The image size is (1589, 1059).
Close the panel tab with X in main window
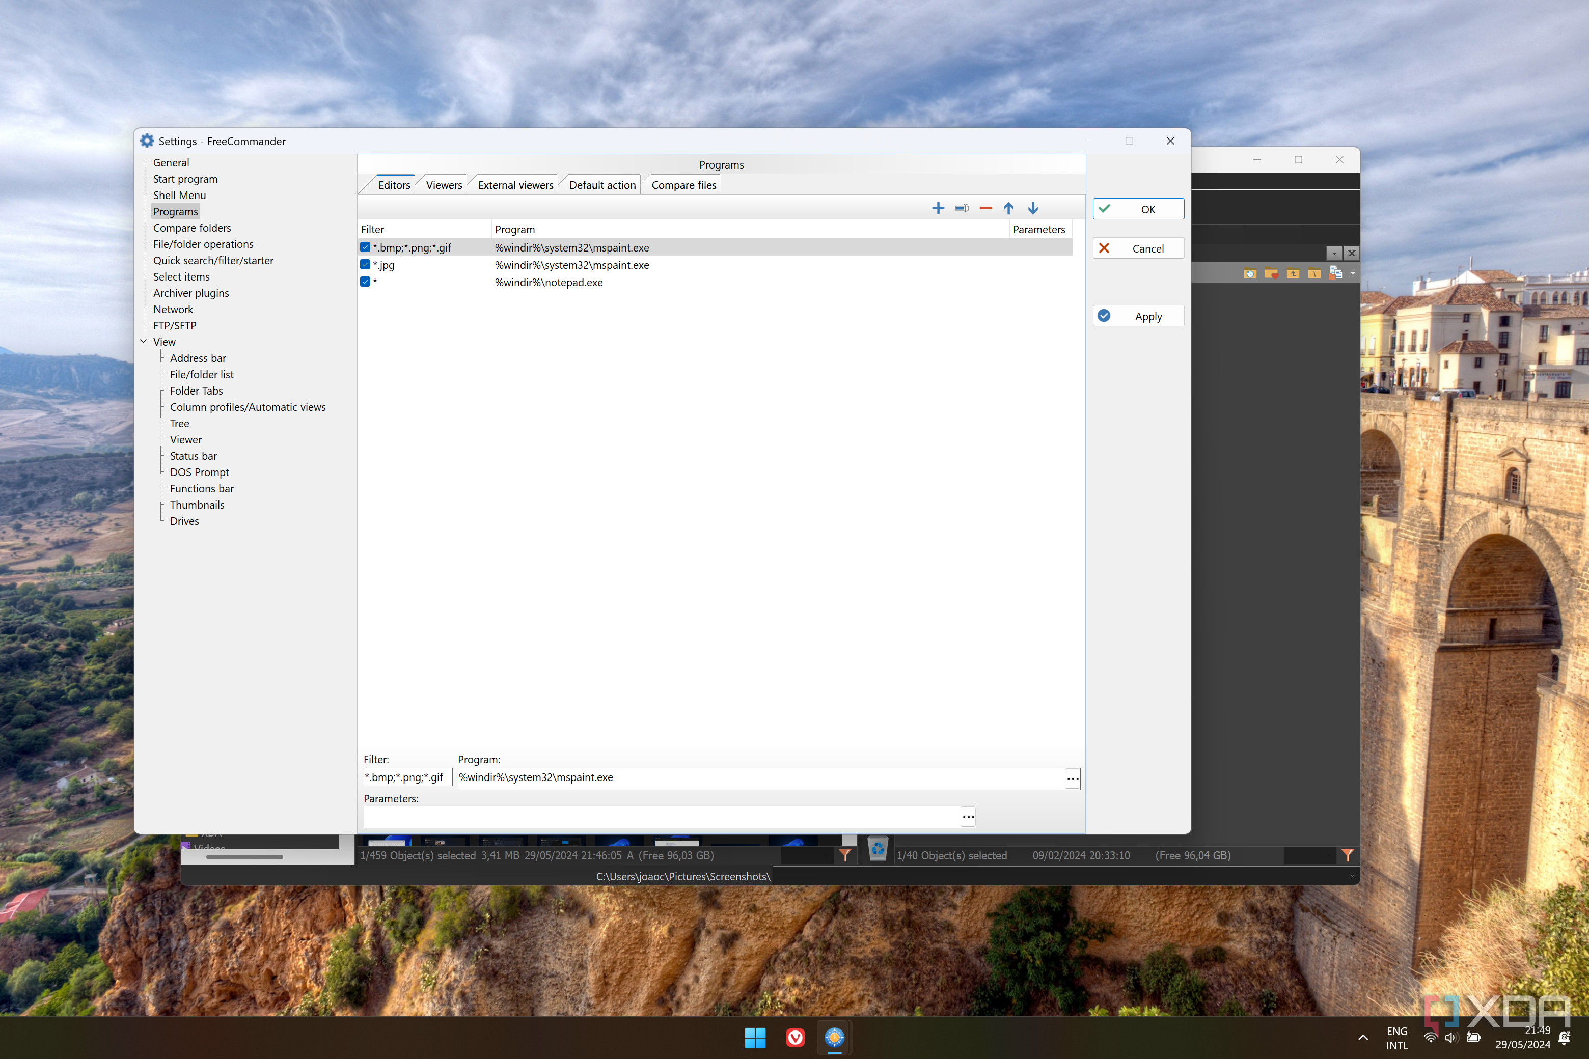coord(1351,253)
